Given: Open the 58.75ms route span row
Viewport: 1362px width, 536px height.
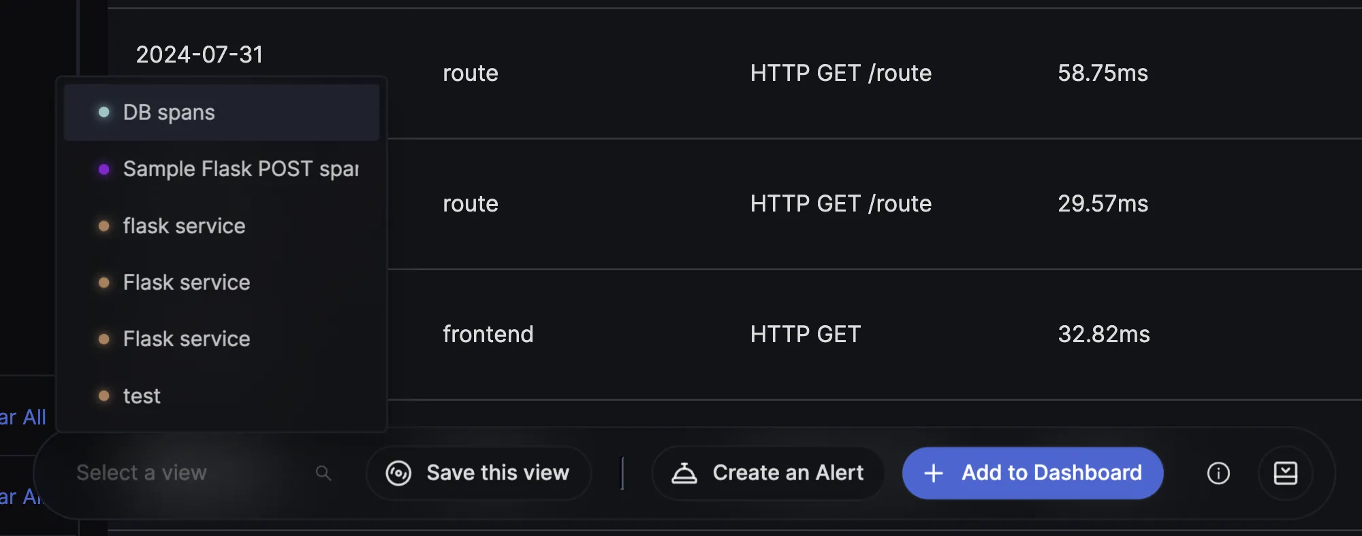Looking at the screenshot, I should coord(735,73).
